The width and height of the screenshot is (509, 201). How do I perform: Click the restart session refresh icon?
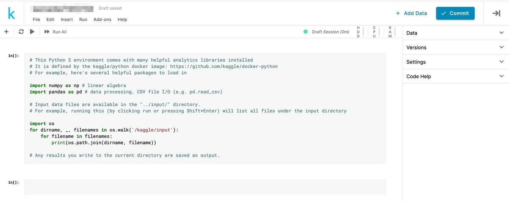click(21, 32)
